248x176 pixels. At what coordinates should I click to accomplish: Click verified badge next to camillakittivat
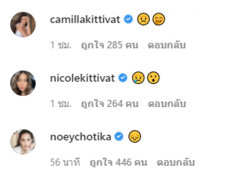click(128, 19)
